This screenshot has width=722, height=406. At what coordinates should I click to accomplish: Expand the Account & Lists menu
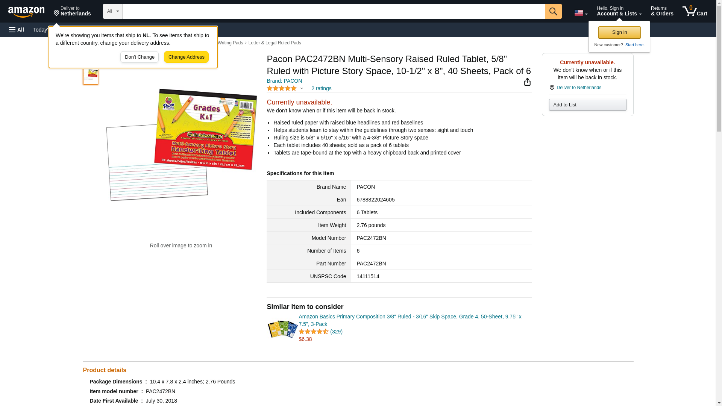(619, 11)
